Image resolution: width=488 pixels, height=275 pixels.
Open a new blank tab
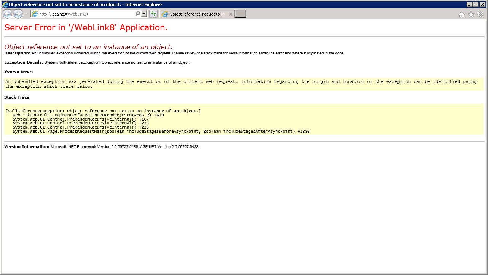[x=240, y=14]
